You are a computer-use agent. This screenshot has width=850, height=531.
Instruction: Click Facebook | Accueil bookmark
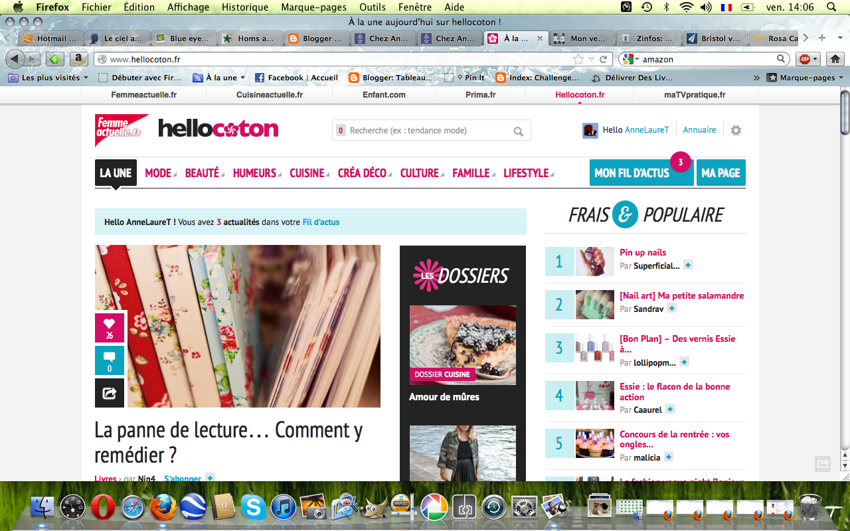296,78
